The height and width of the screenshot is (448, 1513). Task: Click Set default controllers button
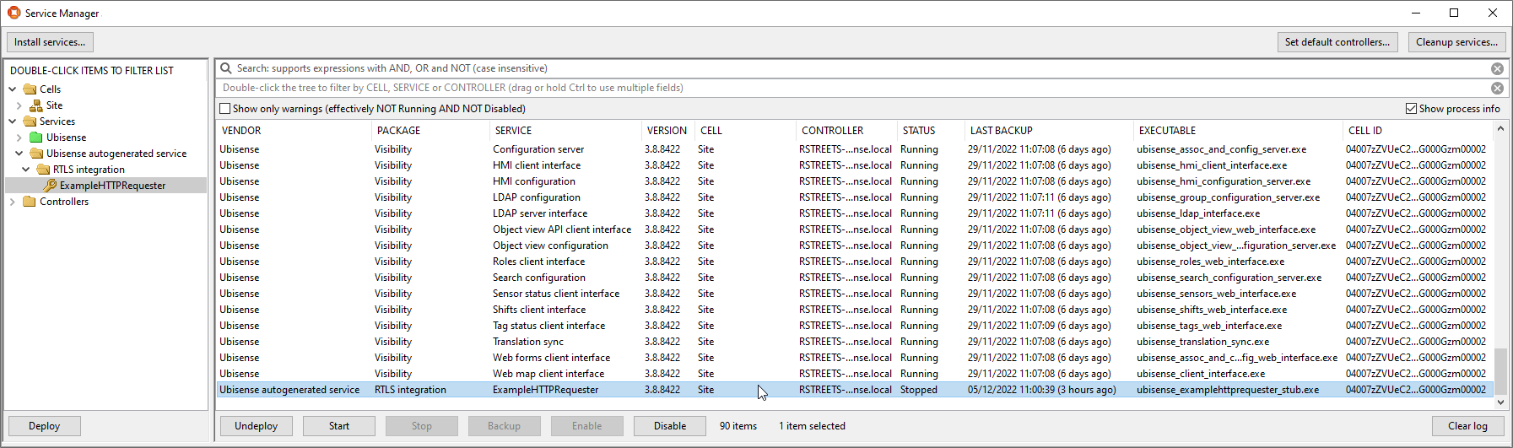click(1337, 42)
